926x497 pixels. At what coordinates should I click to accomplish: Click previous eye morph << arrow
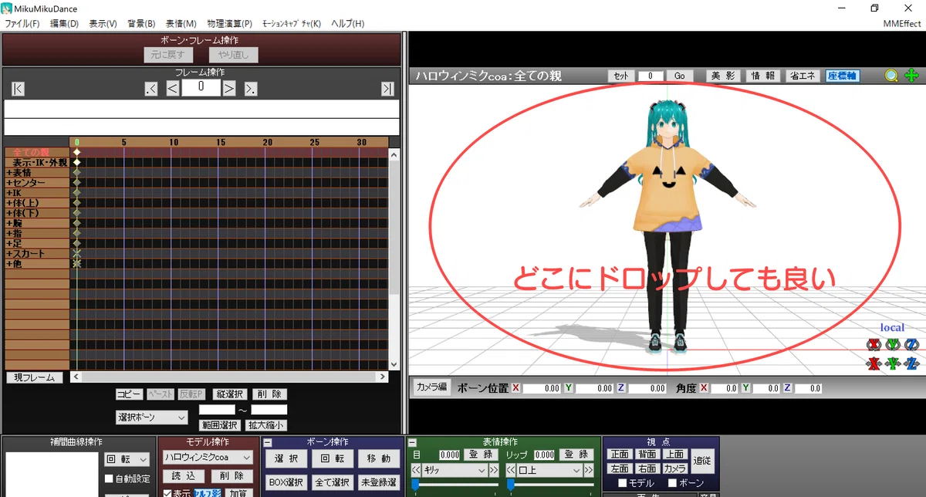pos(415,470)
